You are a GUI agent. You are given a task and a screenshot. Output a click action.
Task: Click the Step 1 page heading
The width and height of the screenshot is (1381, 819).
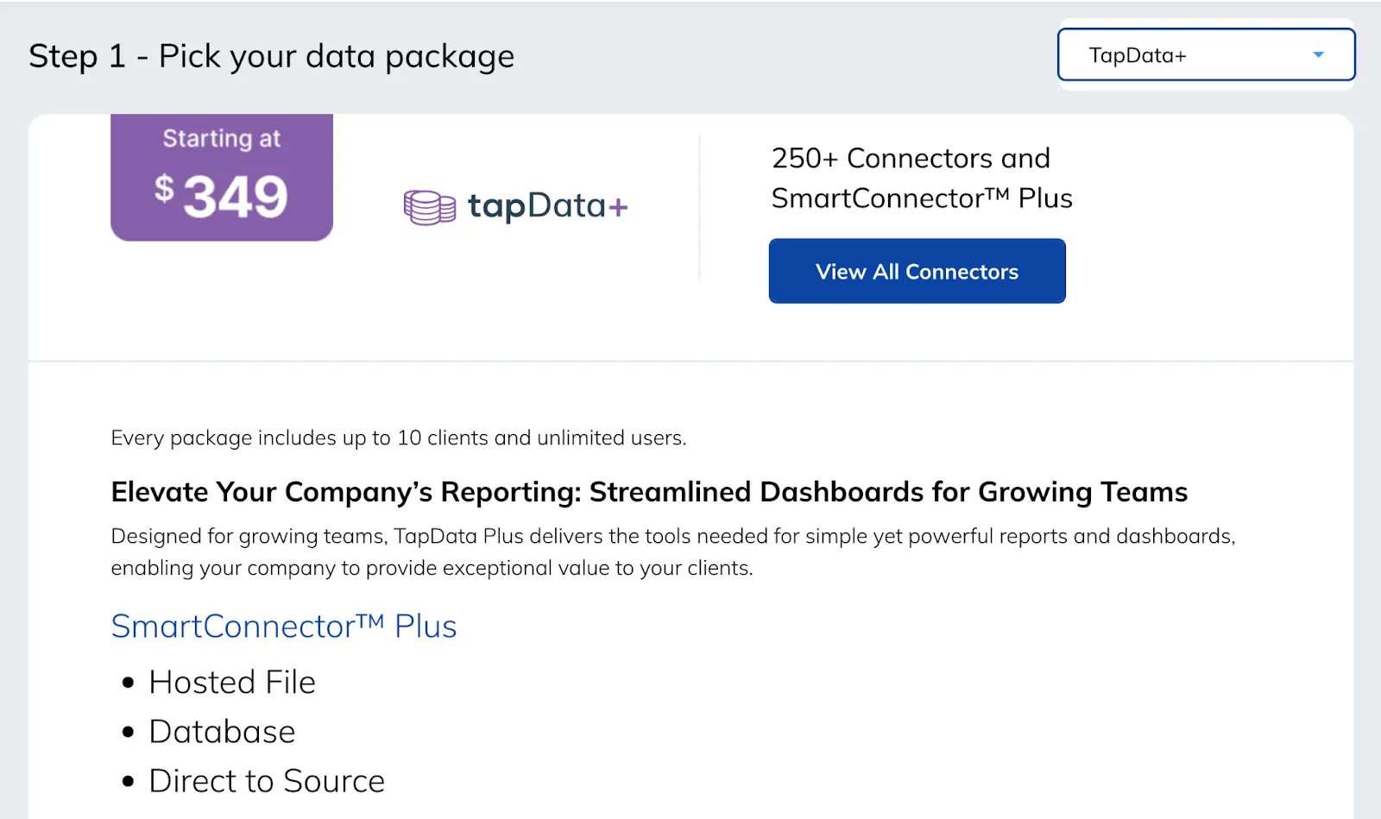coord(271,57)
